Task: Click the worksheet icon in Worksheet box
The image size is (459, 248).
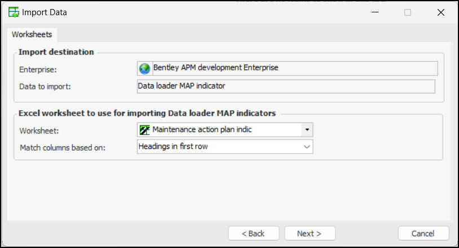Action: [145, 130]
